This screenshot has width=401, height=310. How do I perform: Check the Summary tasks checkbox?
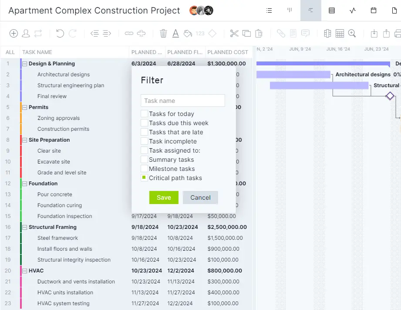click(x=144, y=159)
